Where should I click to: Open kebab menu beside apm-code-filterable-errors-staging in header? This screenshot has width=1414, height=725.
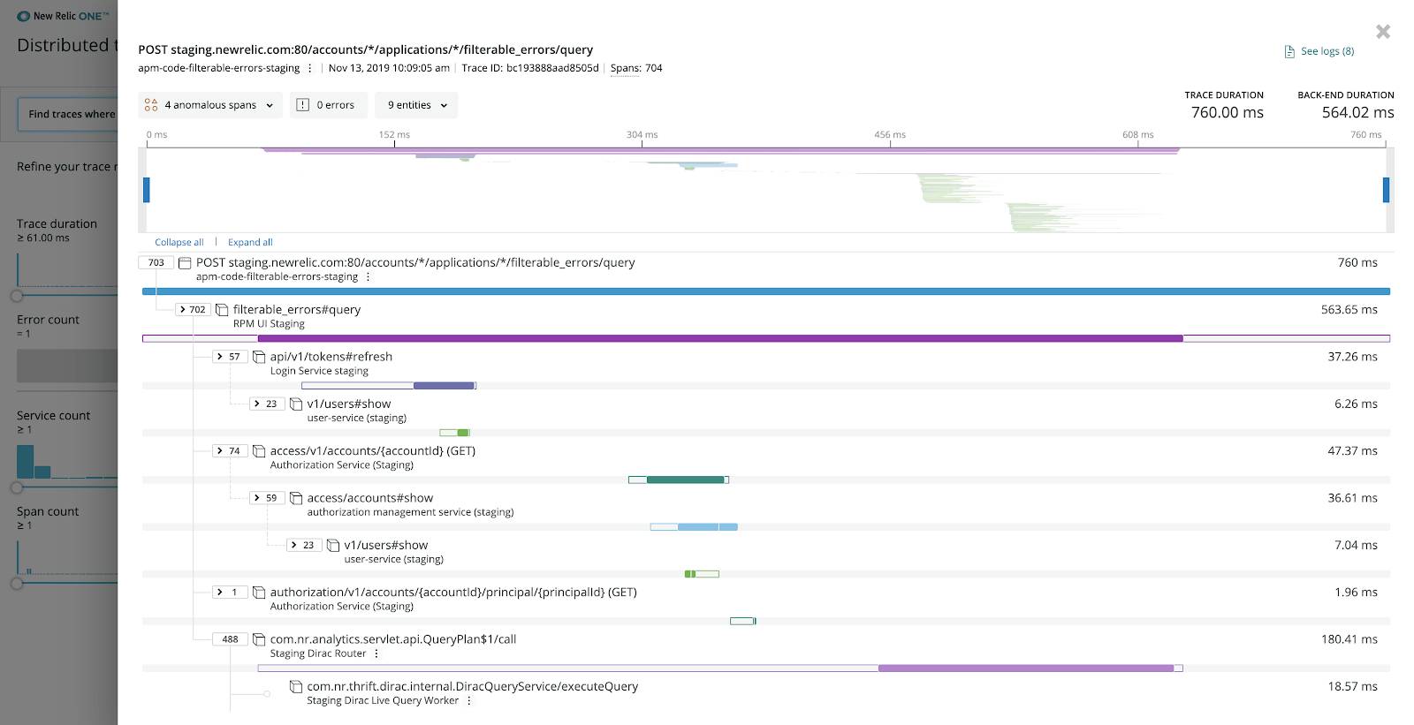pyautogui.click(x=309, y=68)
